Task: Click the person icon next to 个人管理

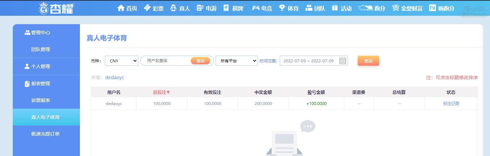Action: tap(27, 66)
